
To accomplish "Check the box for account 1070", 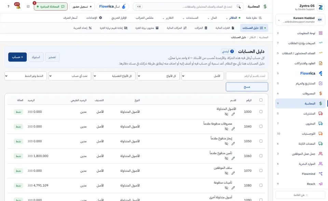I will click(261, 171).
